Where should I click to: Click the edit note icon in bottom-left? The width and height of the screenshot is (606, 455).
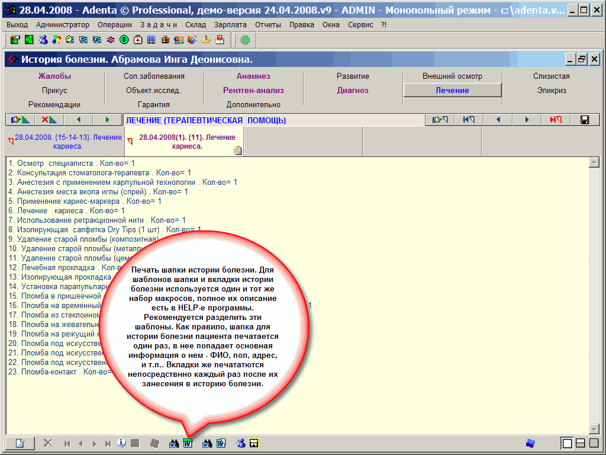pos(20,443)
